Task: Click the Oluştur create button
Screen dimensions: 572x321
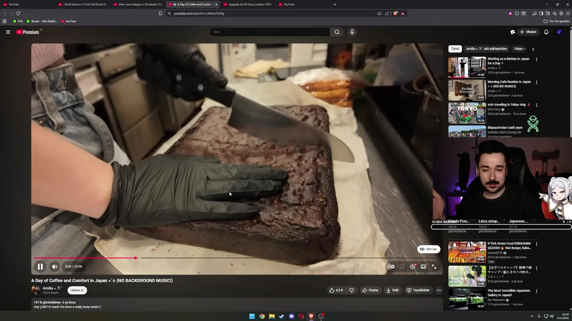Action: point(528,32)
